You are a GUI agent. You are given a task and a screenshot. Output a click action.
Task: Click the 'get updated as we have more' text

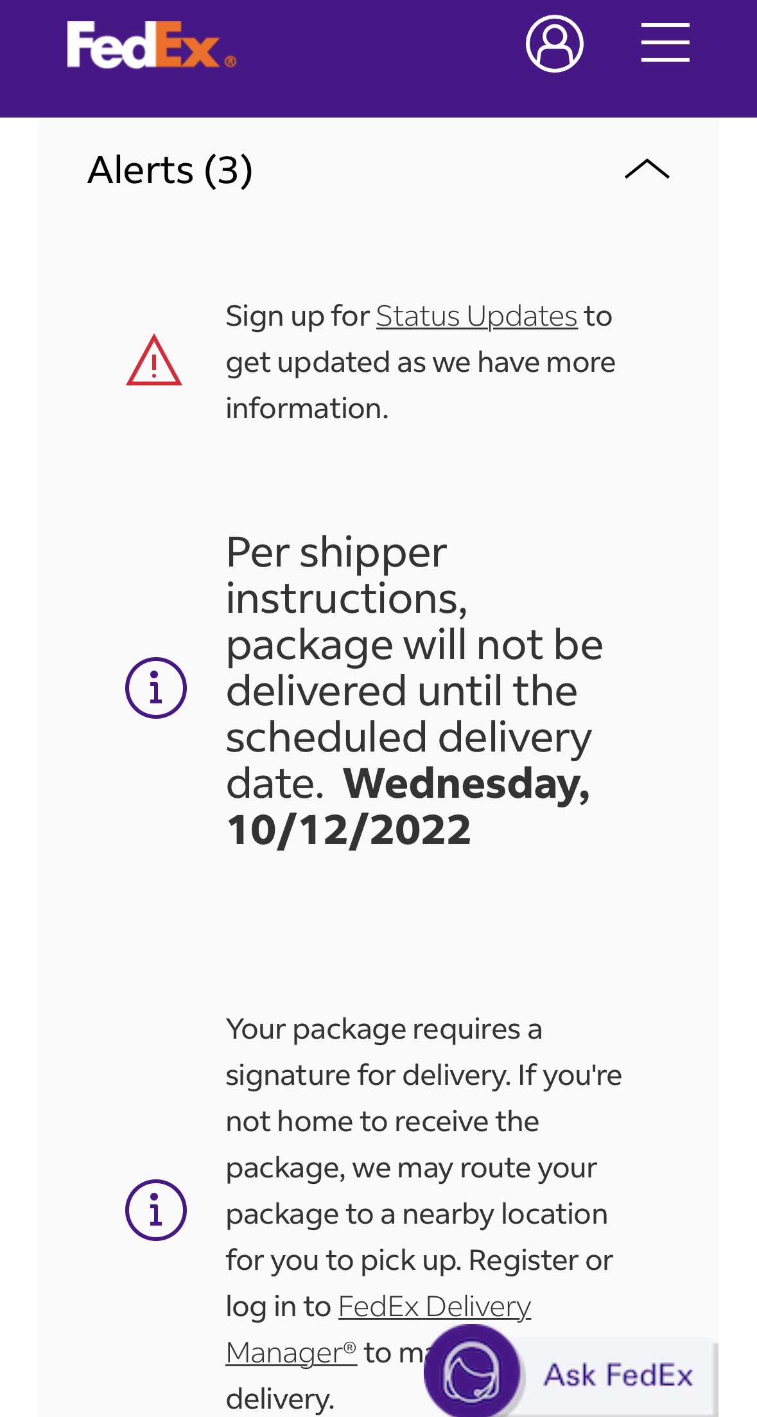[x=421, y=362]
